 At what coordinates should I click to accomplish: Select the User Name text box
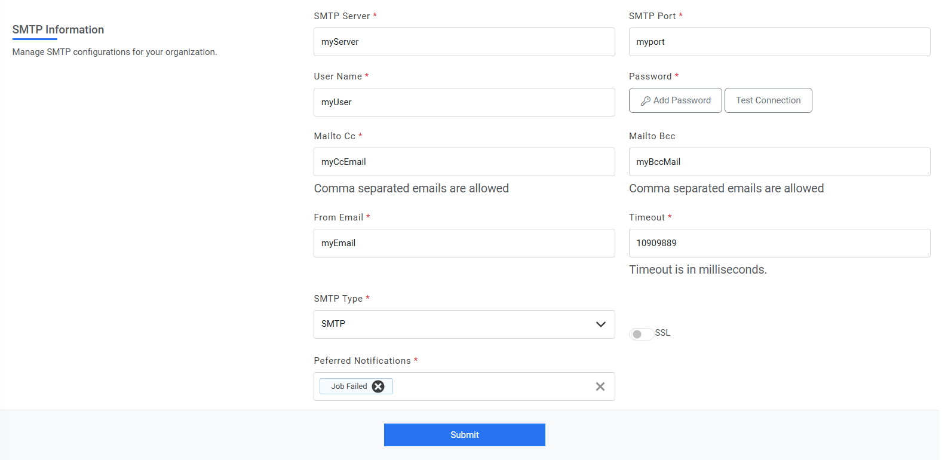coord(464,102)
